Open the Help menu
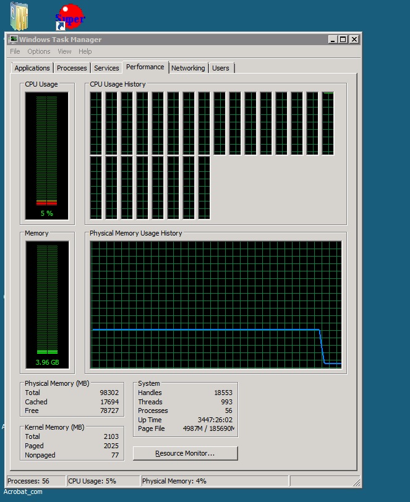 point(85,51)
